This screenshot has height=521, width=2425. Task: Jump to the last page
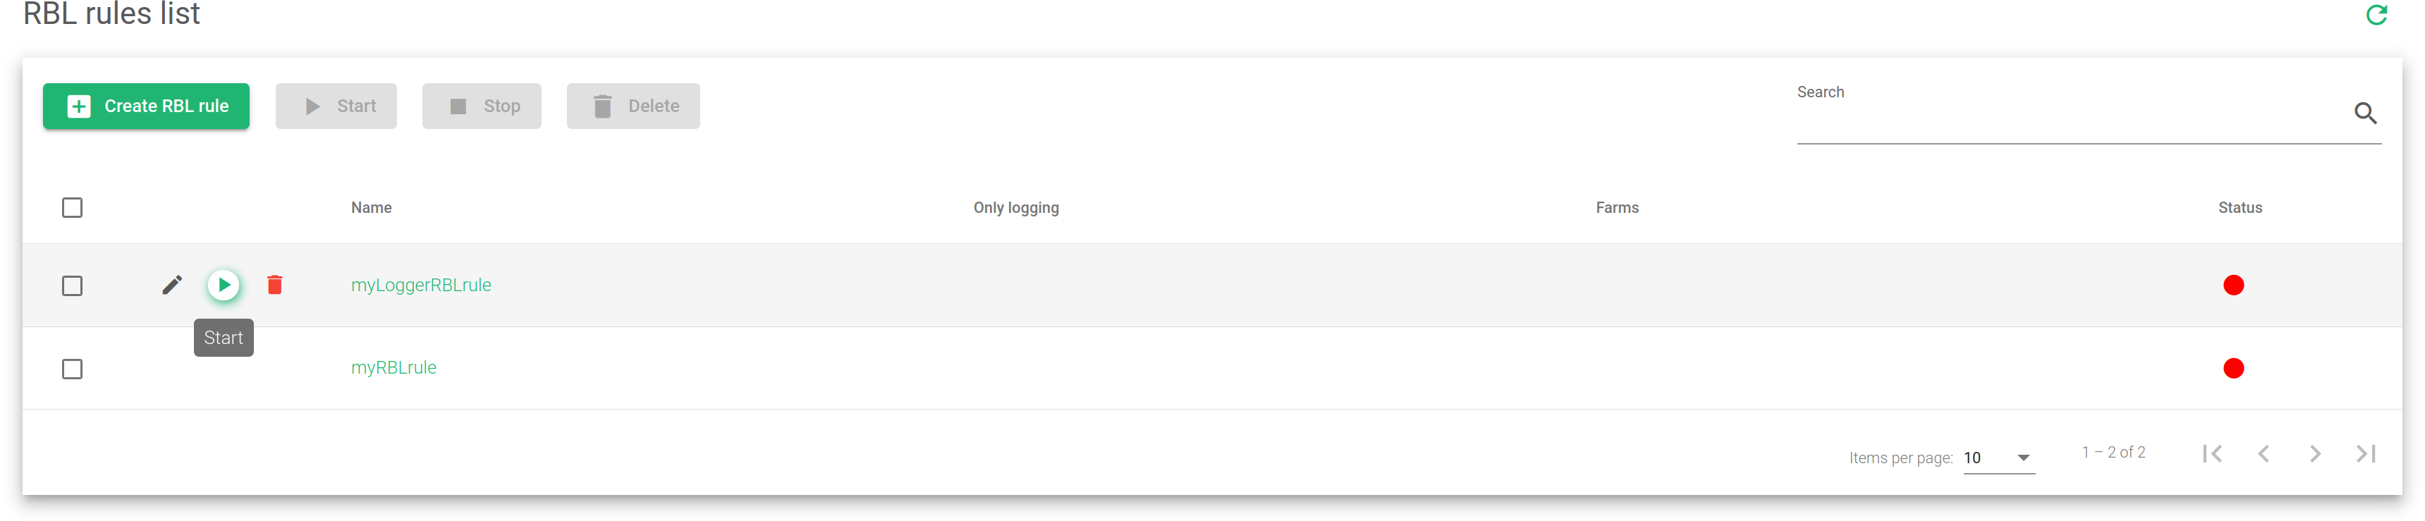coord(2366,454)
